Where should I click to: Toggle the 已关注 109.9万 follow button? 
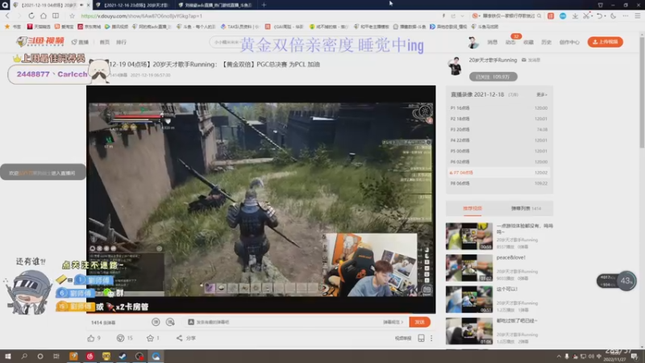click(x=493, y=77)
